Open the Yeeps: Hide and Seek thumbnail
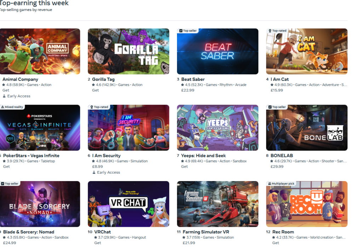Viewport: 354px width, 248px height. point(218,128)
